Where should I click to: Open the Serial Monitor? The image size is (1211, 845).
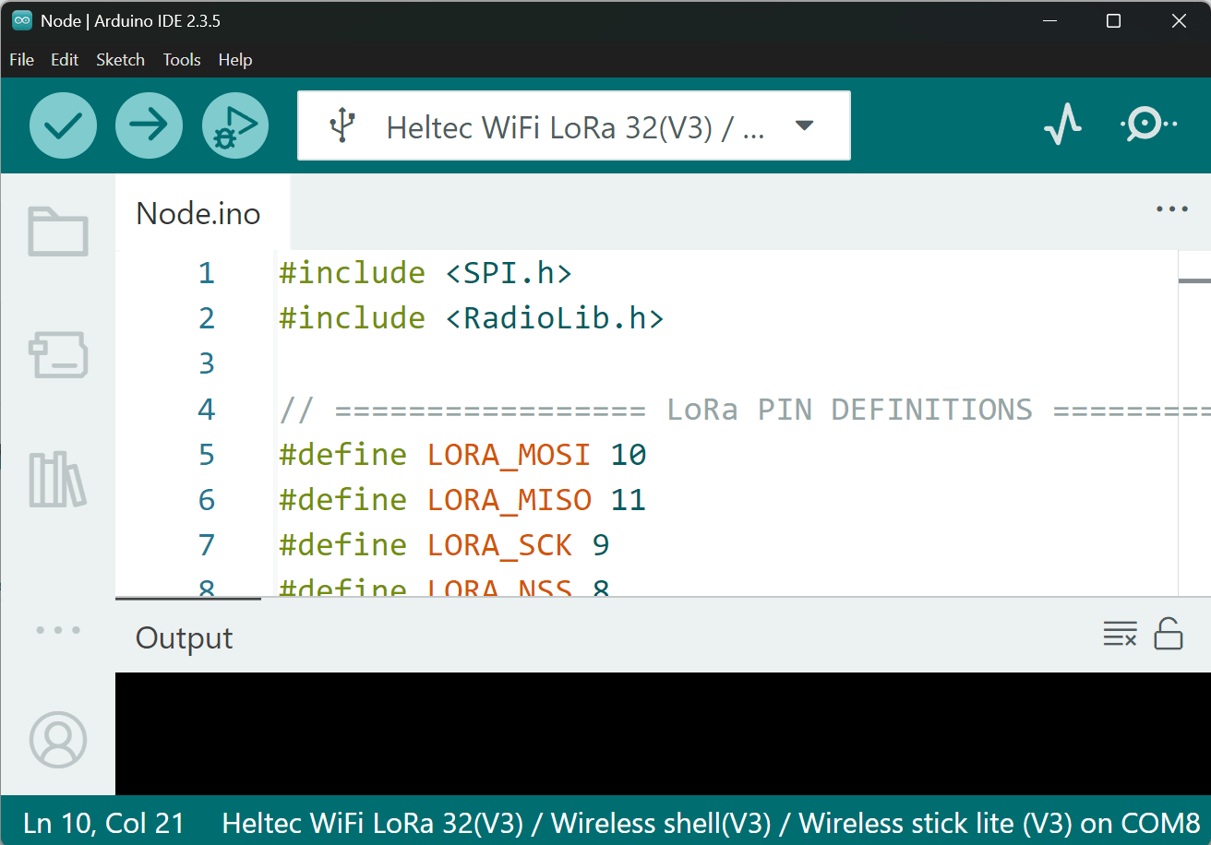(1148, 125)
